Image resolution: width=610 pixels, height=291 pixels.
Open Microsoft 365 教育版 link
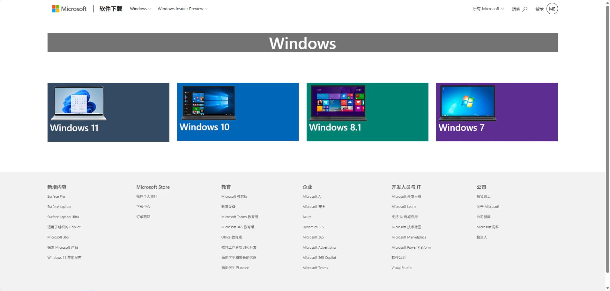238,227
